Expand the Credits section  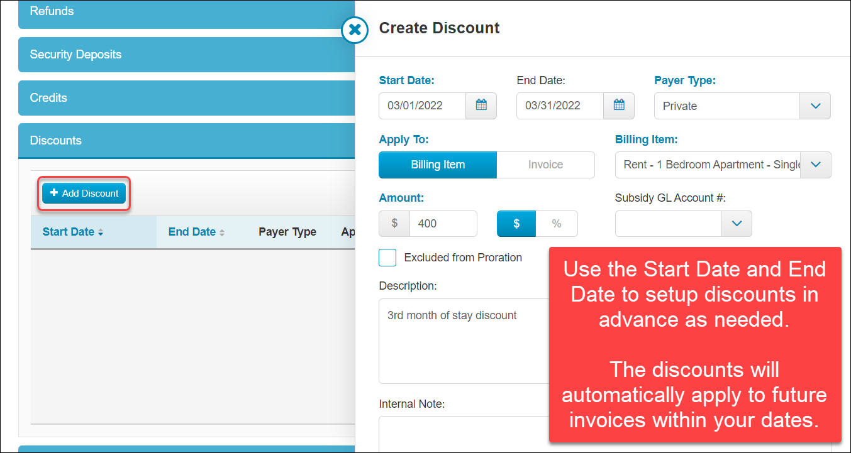click(x=187, y=98)
